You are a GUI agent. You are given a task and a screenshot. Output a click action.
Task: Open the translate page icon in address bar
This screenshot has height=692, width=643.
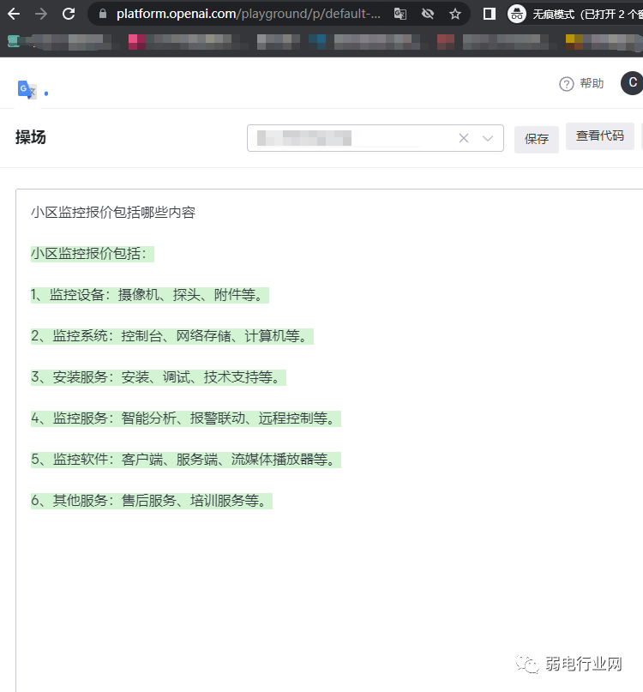[x=400, y=14]
